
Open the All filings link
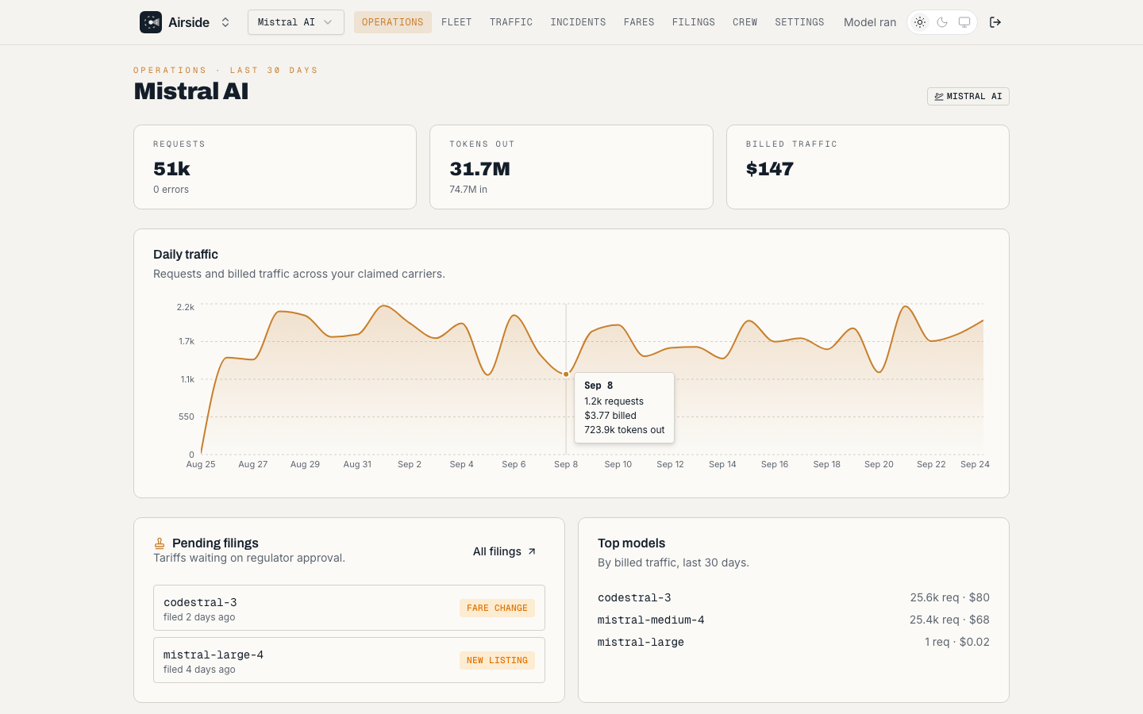(x=505, y=551)
